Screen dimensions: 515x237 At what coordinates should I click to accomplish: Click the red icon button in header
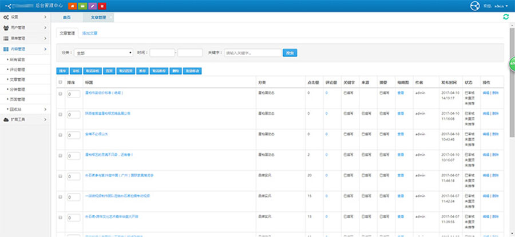102,6
